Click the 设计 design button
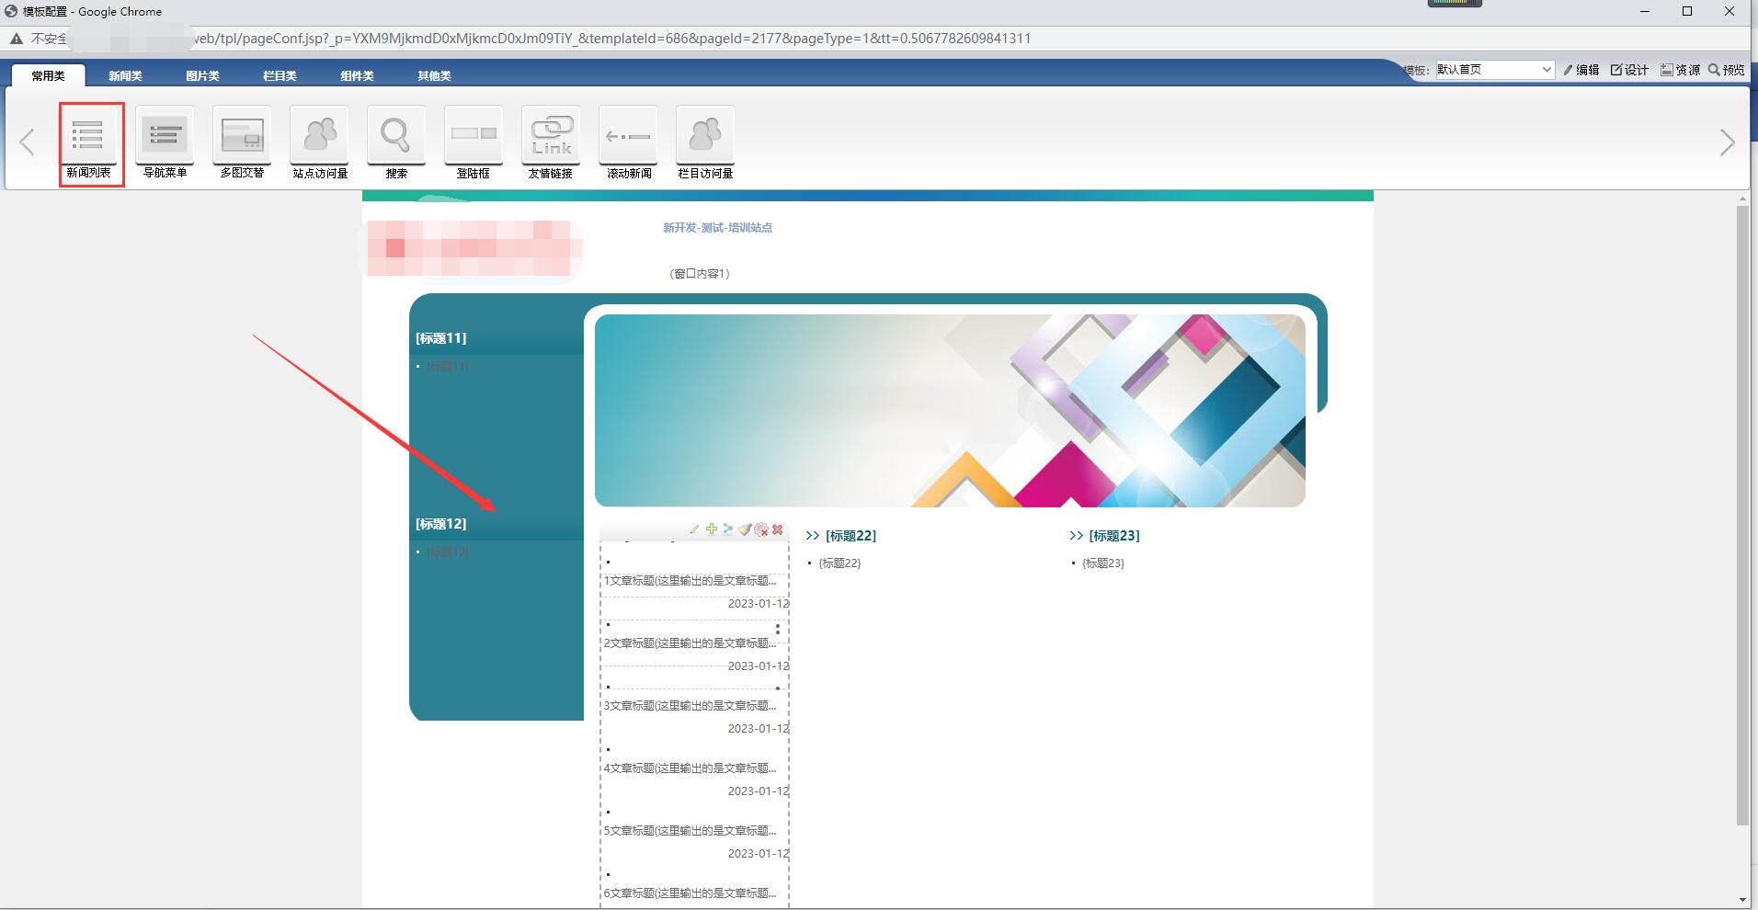Image resolution: width=1758 pixels, height=910 pixels. tap(1629, 70)
